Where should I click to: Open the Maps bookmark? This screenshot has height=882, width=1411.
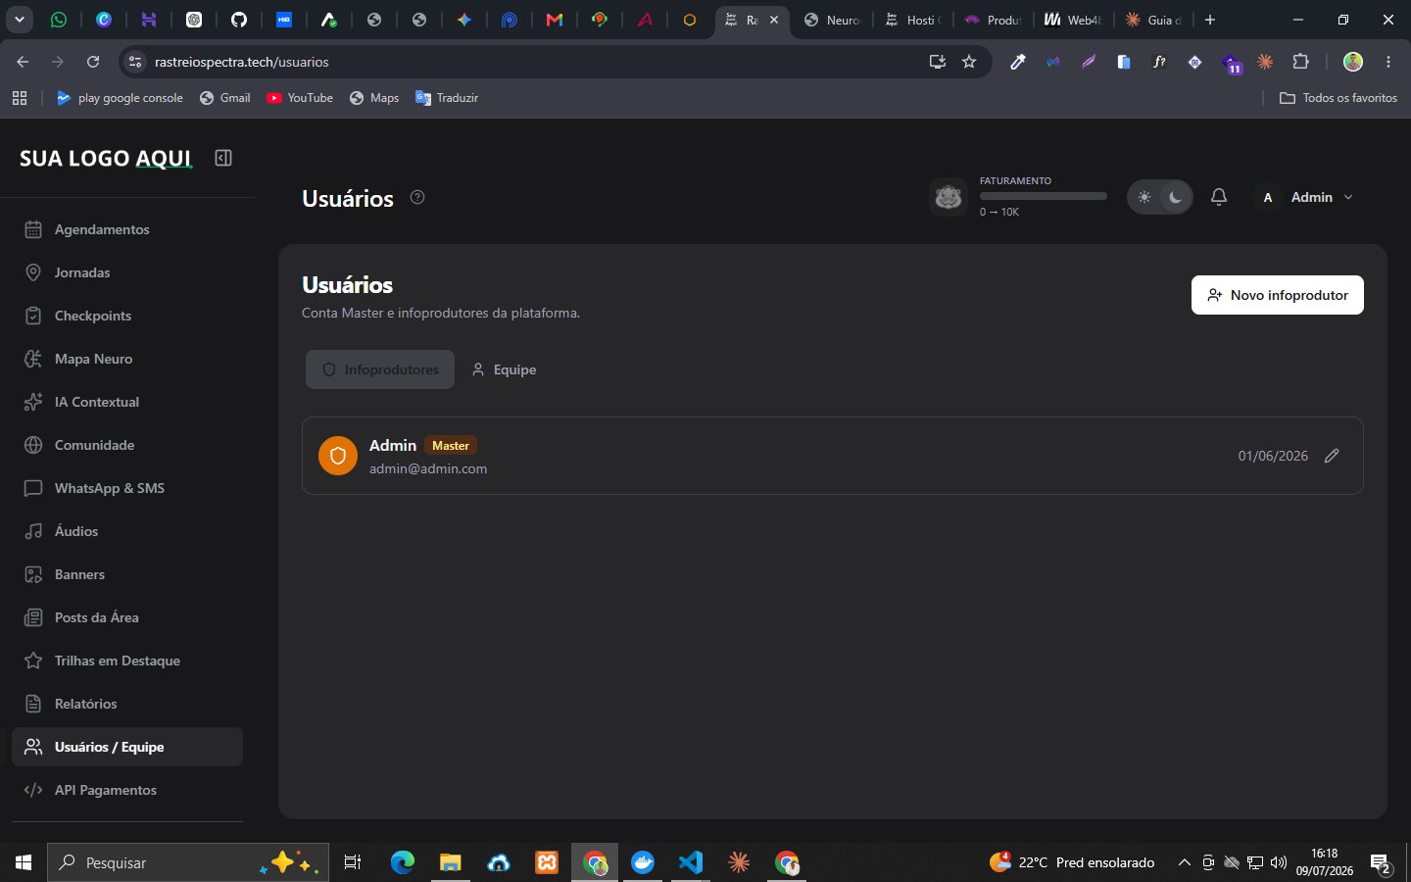pos(374,98)
